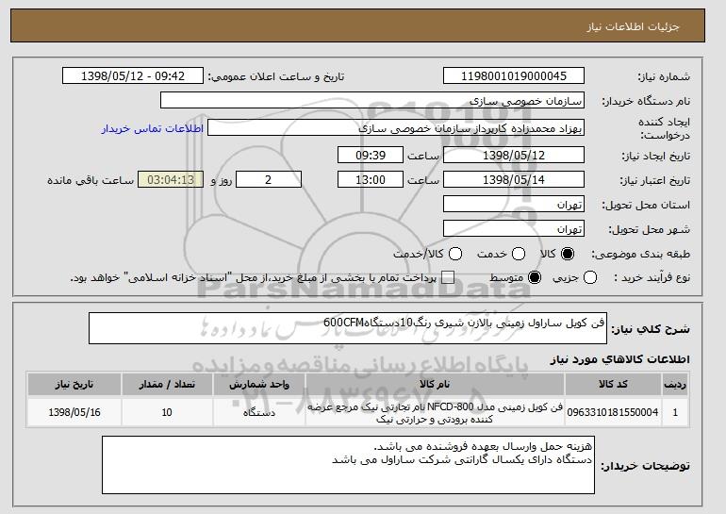
Task: Click the توضیحات خریدار label
Action: click(645, 466)
